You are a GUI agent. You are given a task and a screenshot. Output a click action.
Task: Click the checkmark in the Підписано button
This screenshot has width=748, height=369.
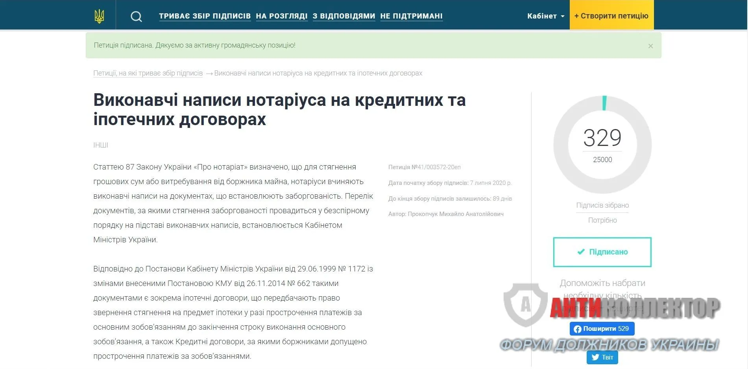(581, 252)
